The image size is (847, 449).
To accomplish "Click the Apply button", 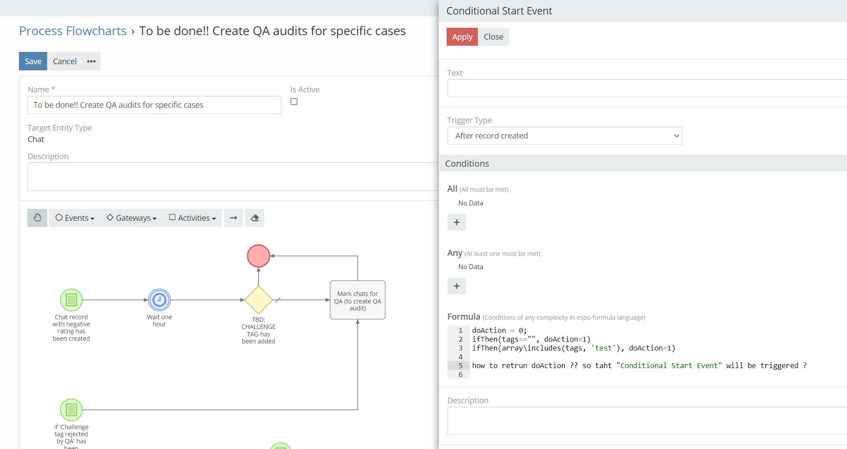I will tap(462, 37).
